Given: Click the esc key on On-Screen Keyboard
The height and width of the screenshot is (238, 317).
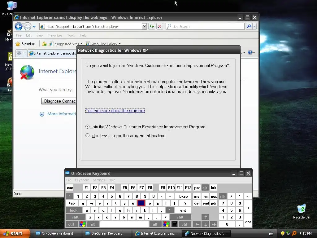Looking at the screenshot, I should (x=70, y=187).
